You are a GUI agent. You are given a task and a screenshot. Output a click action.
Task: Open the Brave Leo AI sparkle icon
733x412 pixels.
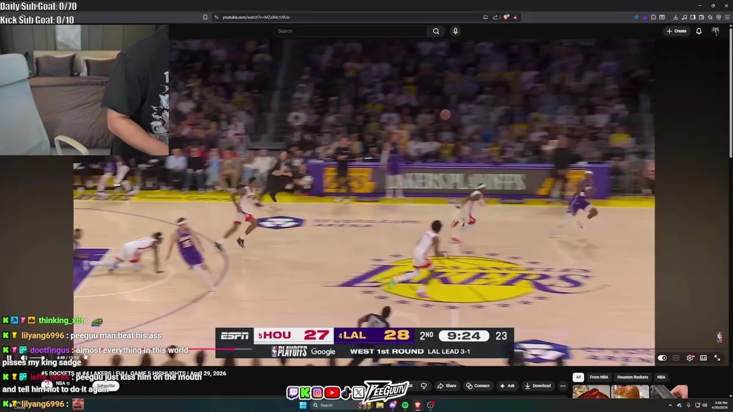710,17
